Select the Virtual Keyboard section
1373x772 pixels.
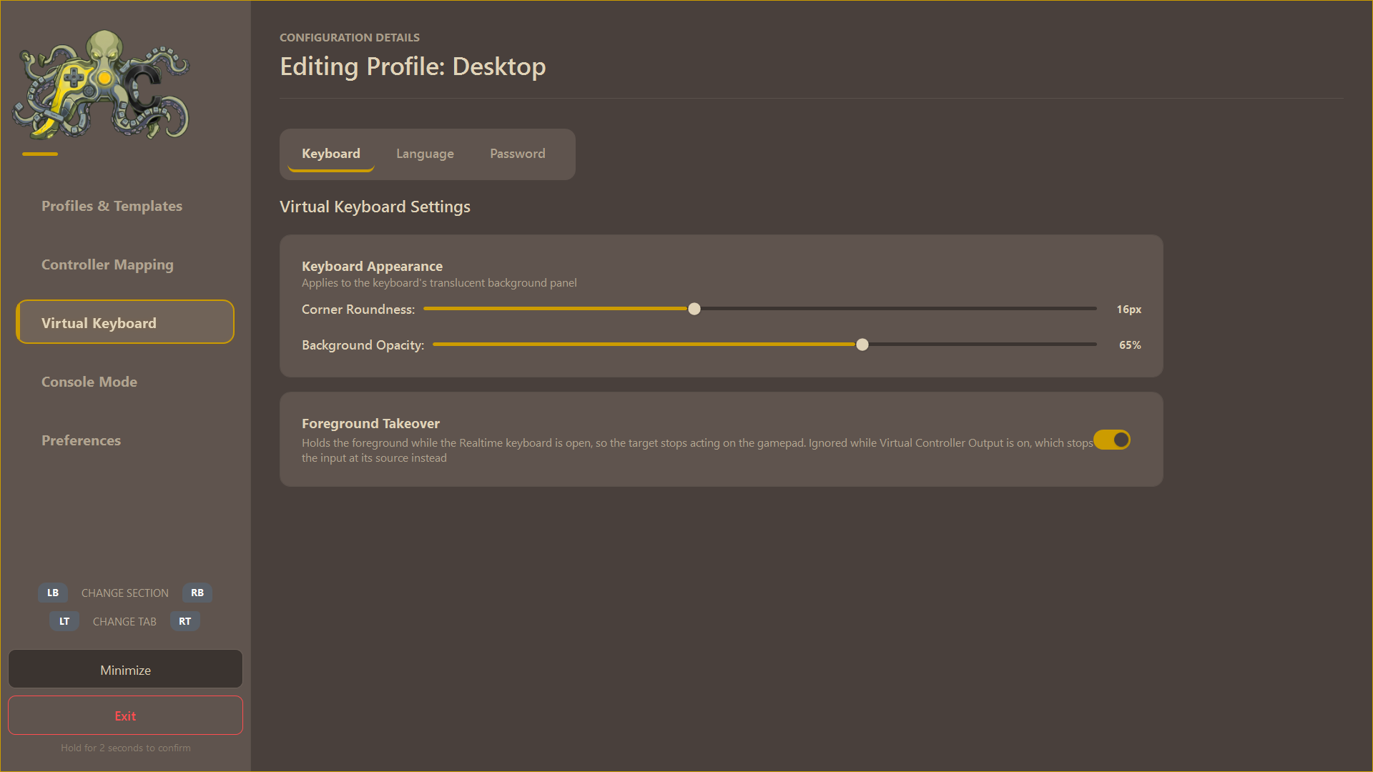125,322
